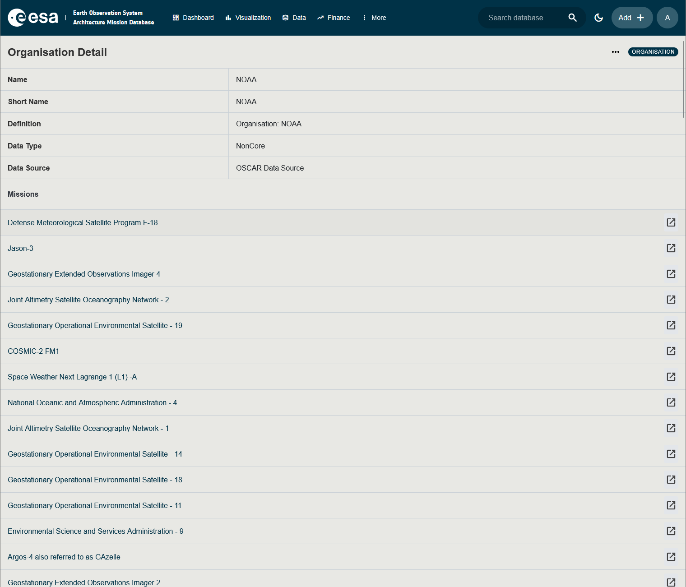
Task: Open National Oceanic and Atmospheric Administration - 4
Action: (x=92, y=402)
